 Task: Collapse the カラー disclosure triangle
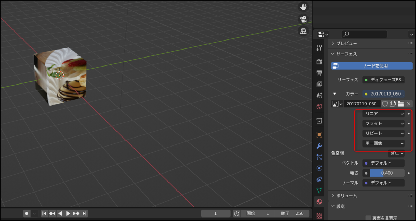335,94
